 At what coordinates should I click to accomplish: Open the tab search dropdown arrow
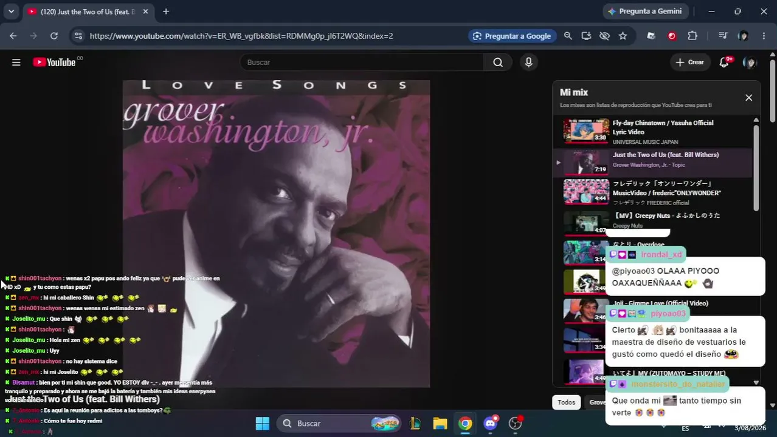click(x=11, y=12)
